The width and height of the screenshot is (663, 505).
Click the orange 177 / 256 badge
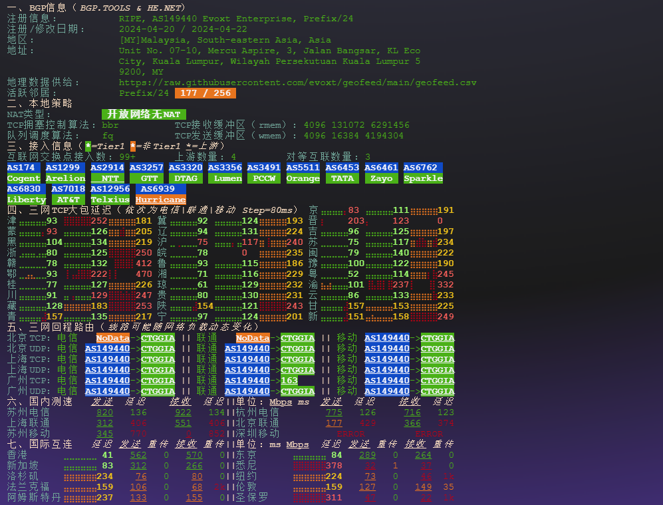pyautogui.click(x=205, y=93)
